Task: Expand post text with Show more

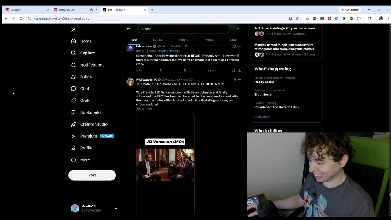Action: [x=144, y=108]
